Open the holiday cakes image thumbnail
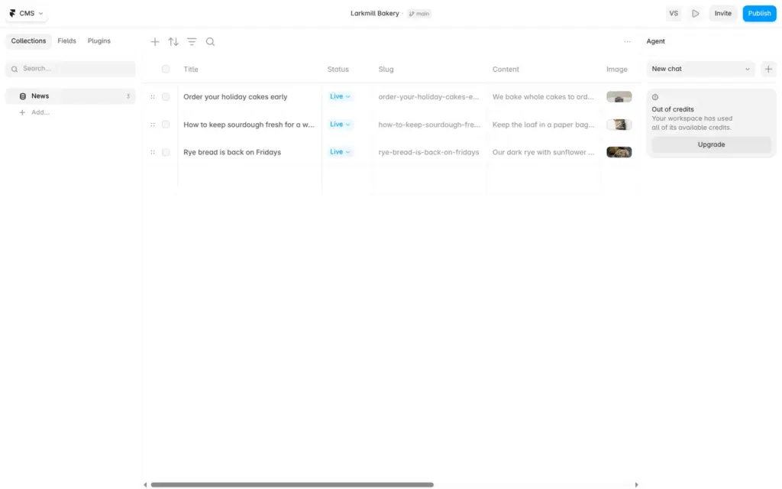Viewport: 782px width, 489px height. coord(619,97)
